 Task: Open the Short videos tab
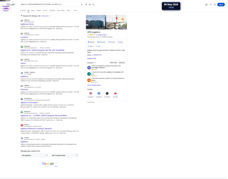pyautogui.click(x=61, y=10)
